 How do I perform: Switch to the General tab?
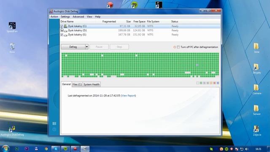tap(66, 84)
